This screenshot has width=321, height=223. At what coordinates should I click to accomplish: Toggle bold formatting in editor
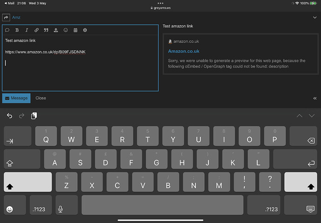click(17, 30)
